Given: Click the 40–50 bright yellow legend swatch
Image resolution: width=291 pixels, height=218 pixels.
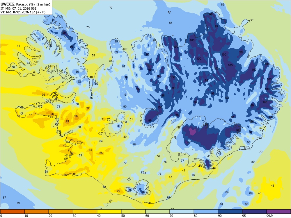Looking at the screenshot, I should 109,212.
